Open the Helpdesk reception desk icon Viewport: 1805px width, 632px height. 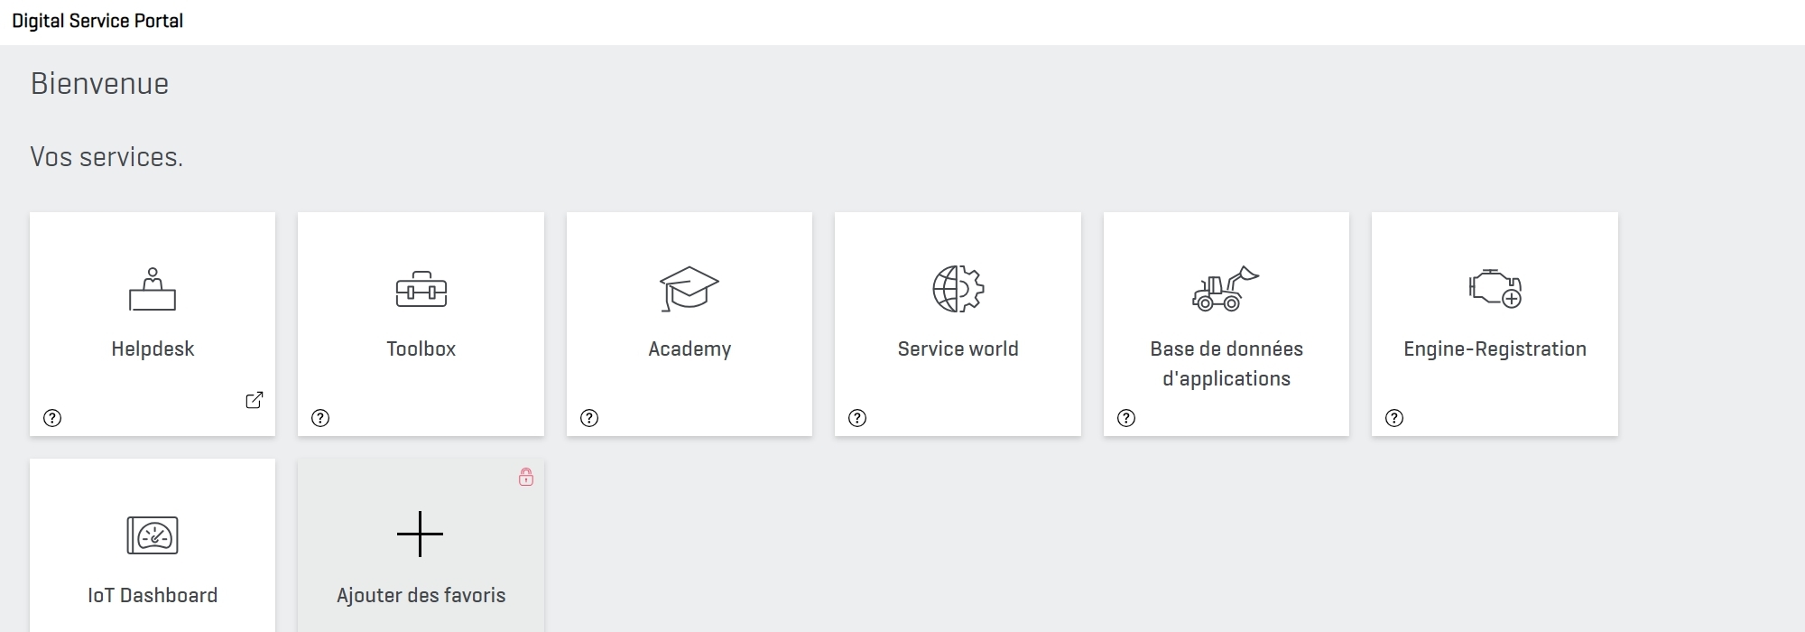[153, 289]
